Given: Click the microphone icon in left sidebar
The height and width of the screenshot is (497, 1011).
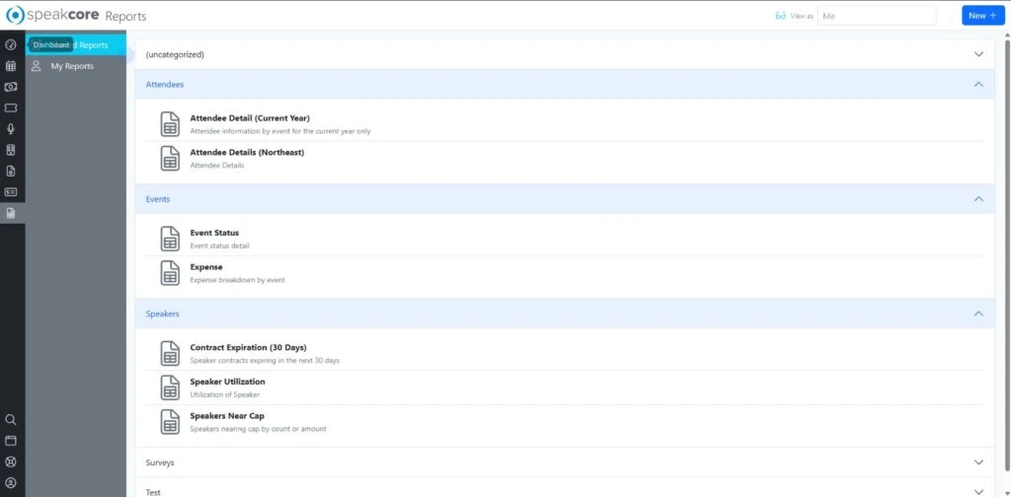Looking at the screenshot, I should [11, 129].
